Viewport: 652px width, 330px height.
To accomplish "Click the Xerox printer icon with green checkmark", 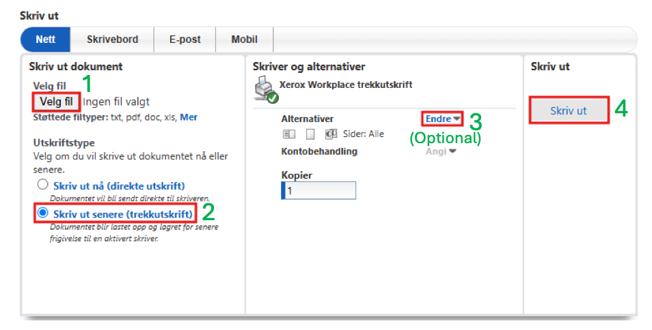I will click(x=266, y=91).
